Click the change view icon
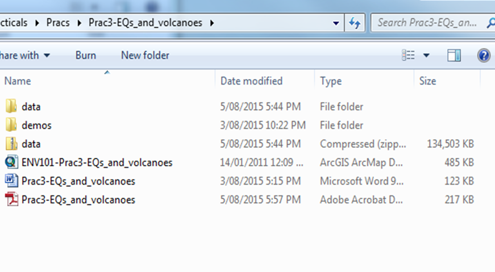The width and height of the screenshot is (495, 272). point(408,56)
